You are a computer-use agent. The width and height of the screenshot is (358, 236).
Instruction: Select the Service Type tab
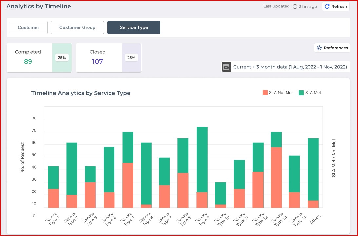click(x=134, y=27)
